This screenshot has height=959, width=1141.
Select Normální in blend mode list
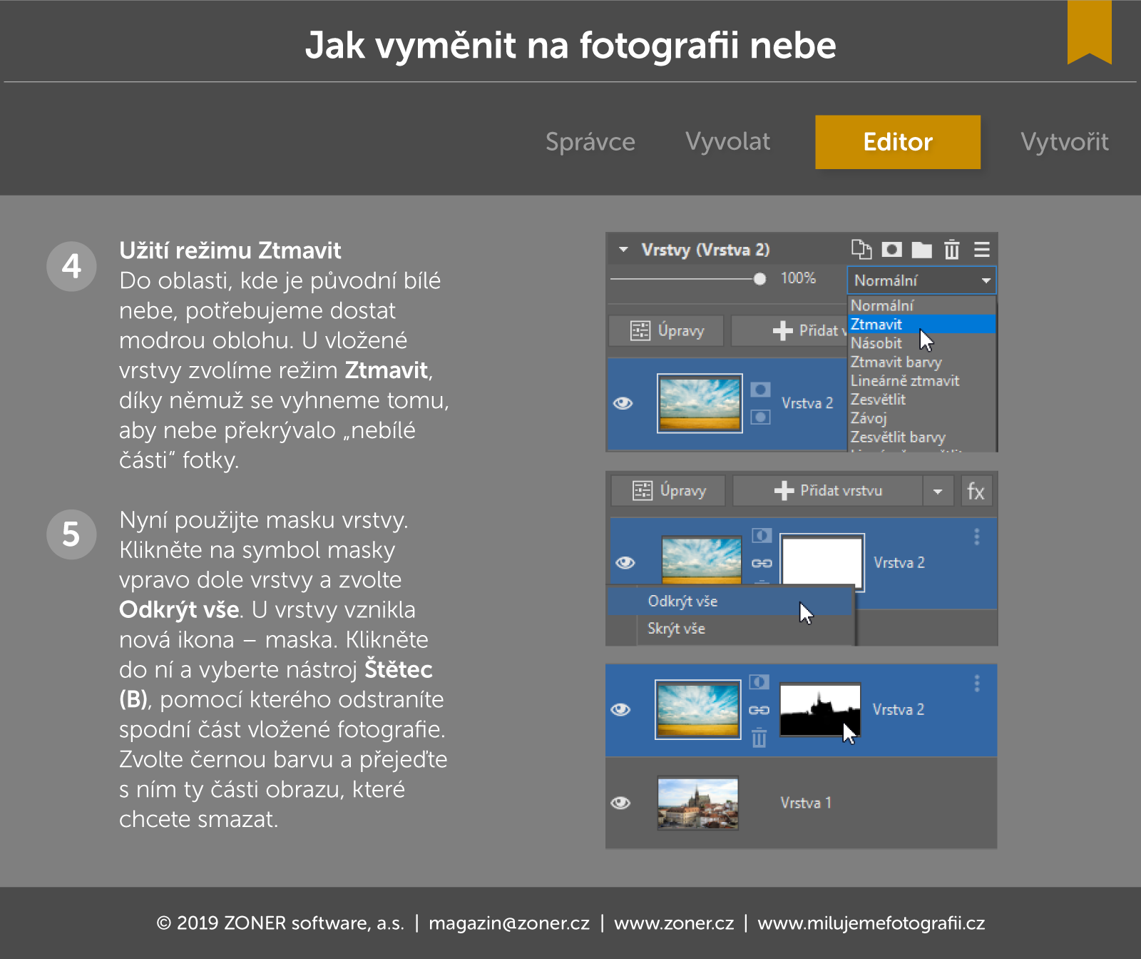(x=921, y=305)
